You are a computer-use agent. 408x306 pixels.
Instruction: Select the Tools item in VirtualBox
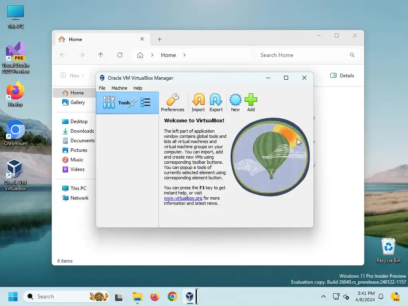tap(127, 102)
